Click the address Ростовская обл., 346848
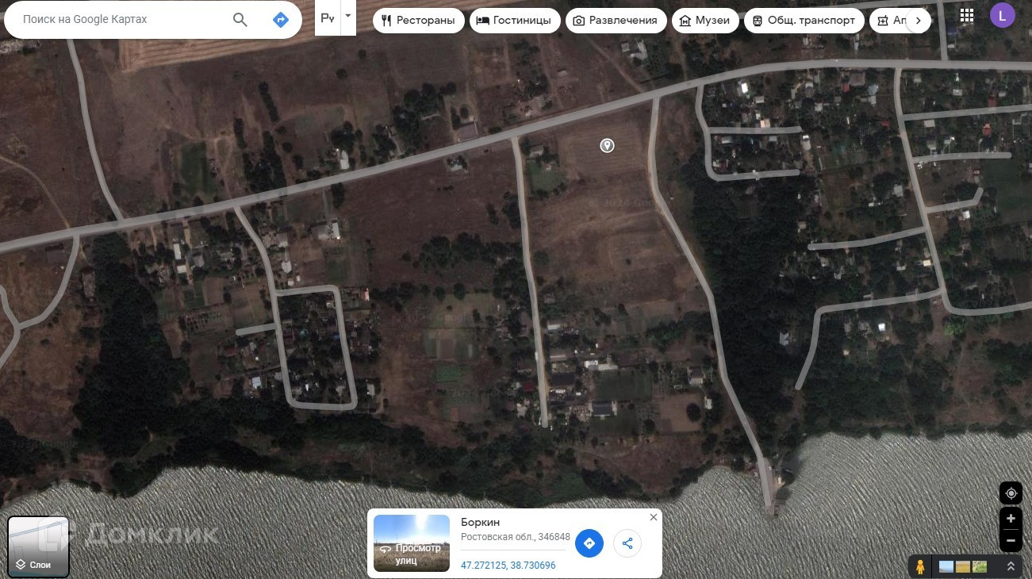Image resolution: width=1032 pixels, height=579 pixels. tap(515, 537)
